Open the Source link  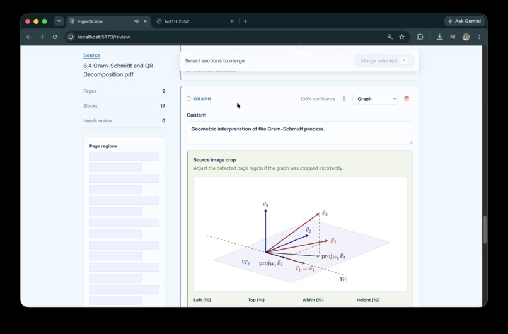click(x=91, y=55)
